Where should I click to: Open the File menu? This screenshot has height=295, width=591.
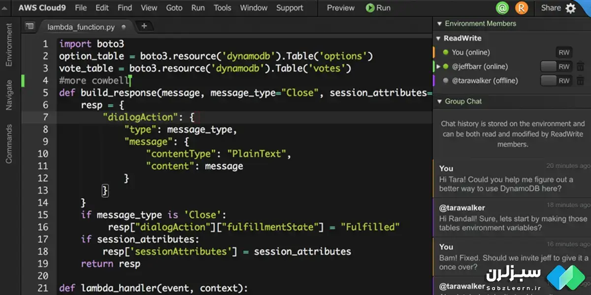(81, 8)
